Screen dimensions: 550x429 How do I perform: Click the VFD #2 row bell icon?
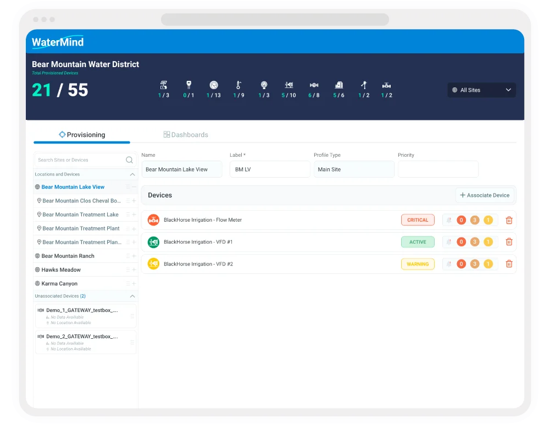[449, 264]
